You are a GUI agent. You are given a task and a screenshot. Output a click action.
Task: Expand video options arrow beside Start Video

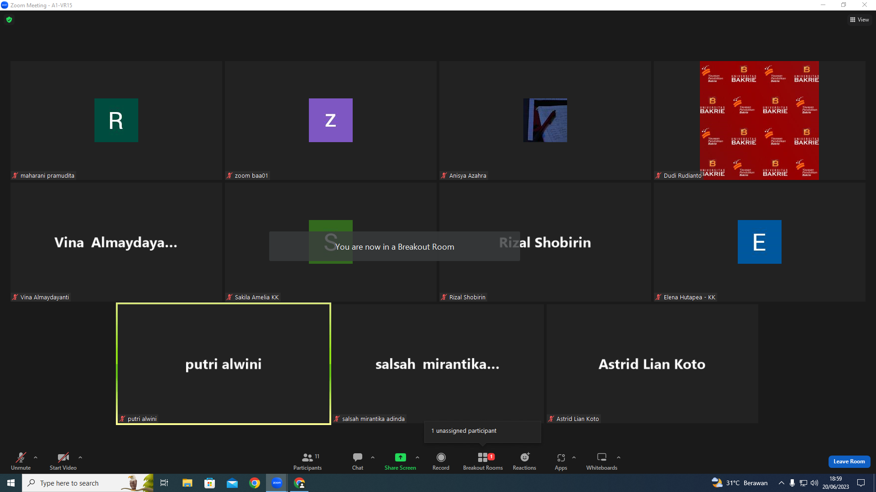pyautogui.click(x=80, y=457)
